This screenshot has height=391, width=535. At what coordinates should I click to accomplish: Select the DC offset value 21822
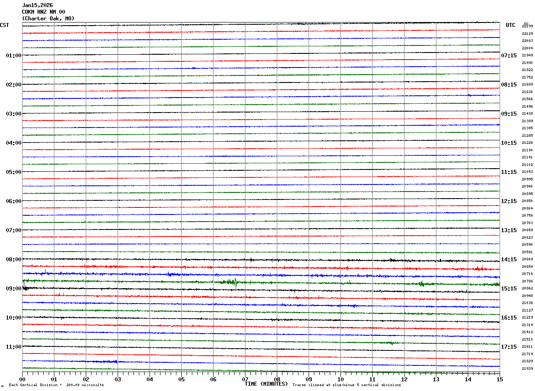527,70
